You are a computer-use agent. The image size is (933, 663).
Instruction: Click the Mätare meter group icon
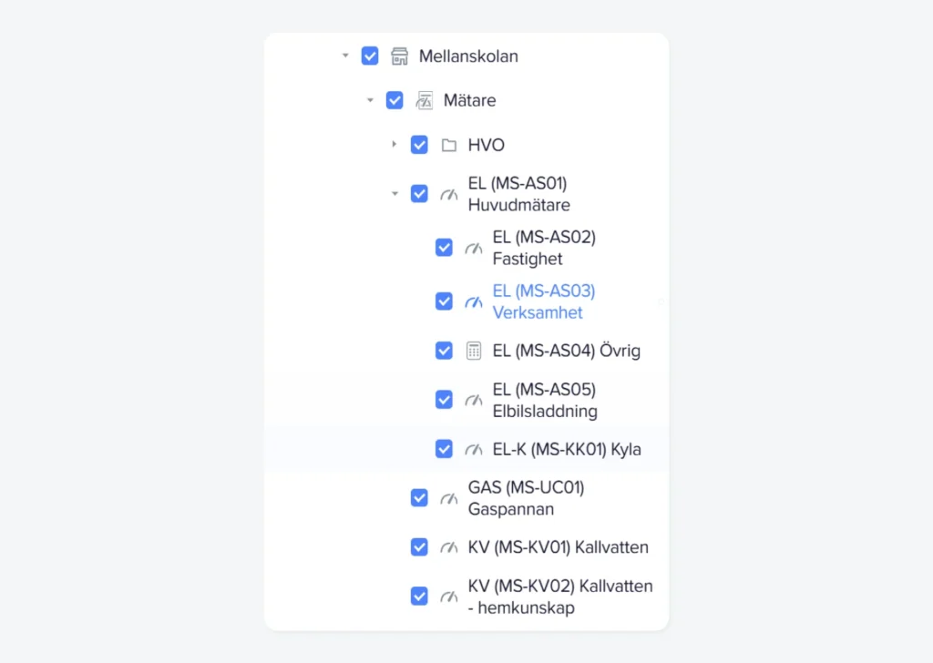pos(424,100)
